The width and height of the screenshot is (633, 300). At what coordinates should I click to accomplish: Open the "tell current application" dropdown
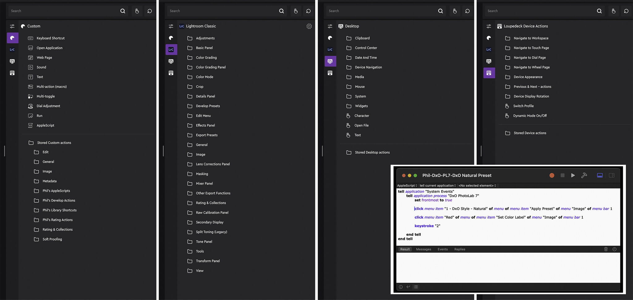(438, 185)
